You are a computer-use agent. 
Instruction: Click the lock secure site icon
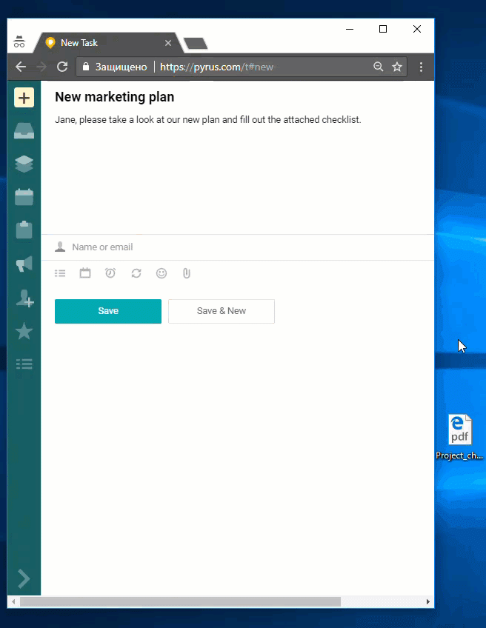coord(86,67)
